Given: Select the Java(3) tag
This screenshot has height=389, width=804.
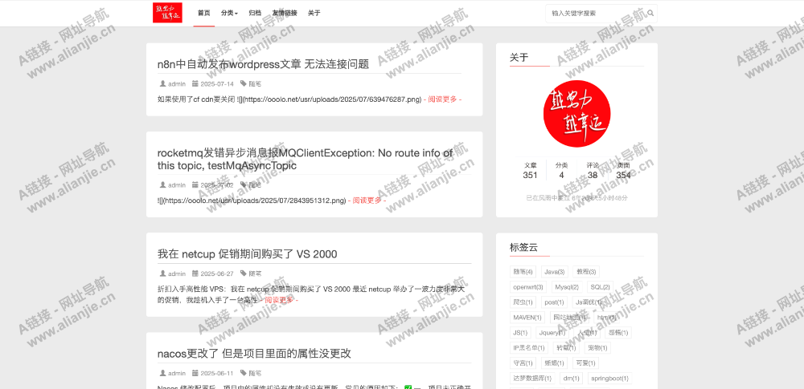Looking at the screenshot, I should pos(554,272).
